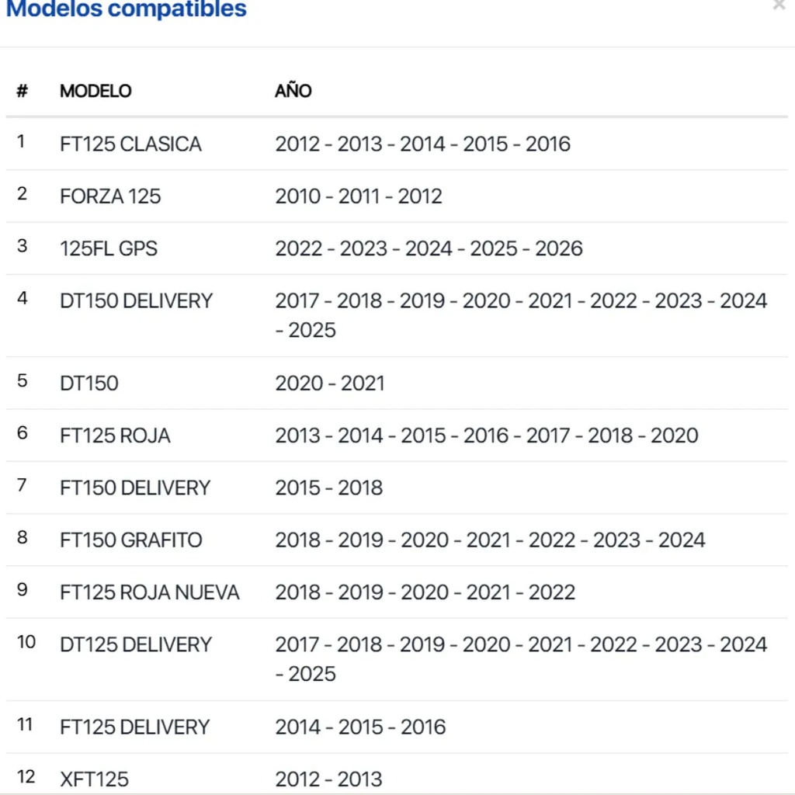Select the FT125 ROJA model

point(115,436)
